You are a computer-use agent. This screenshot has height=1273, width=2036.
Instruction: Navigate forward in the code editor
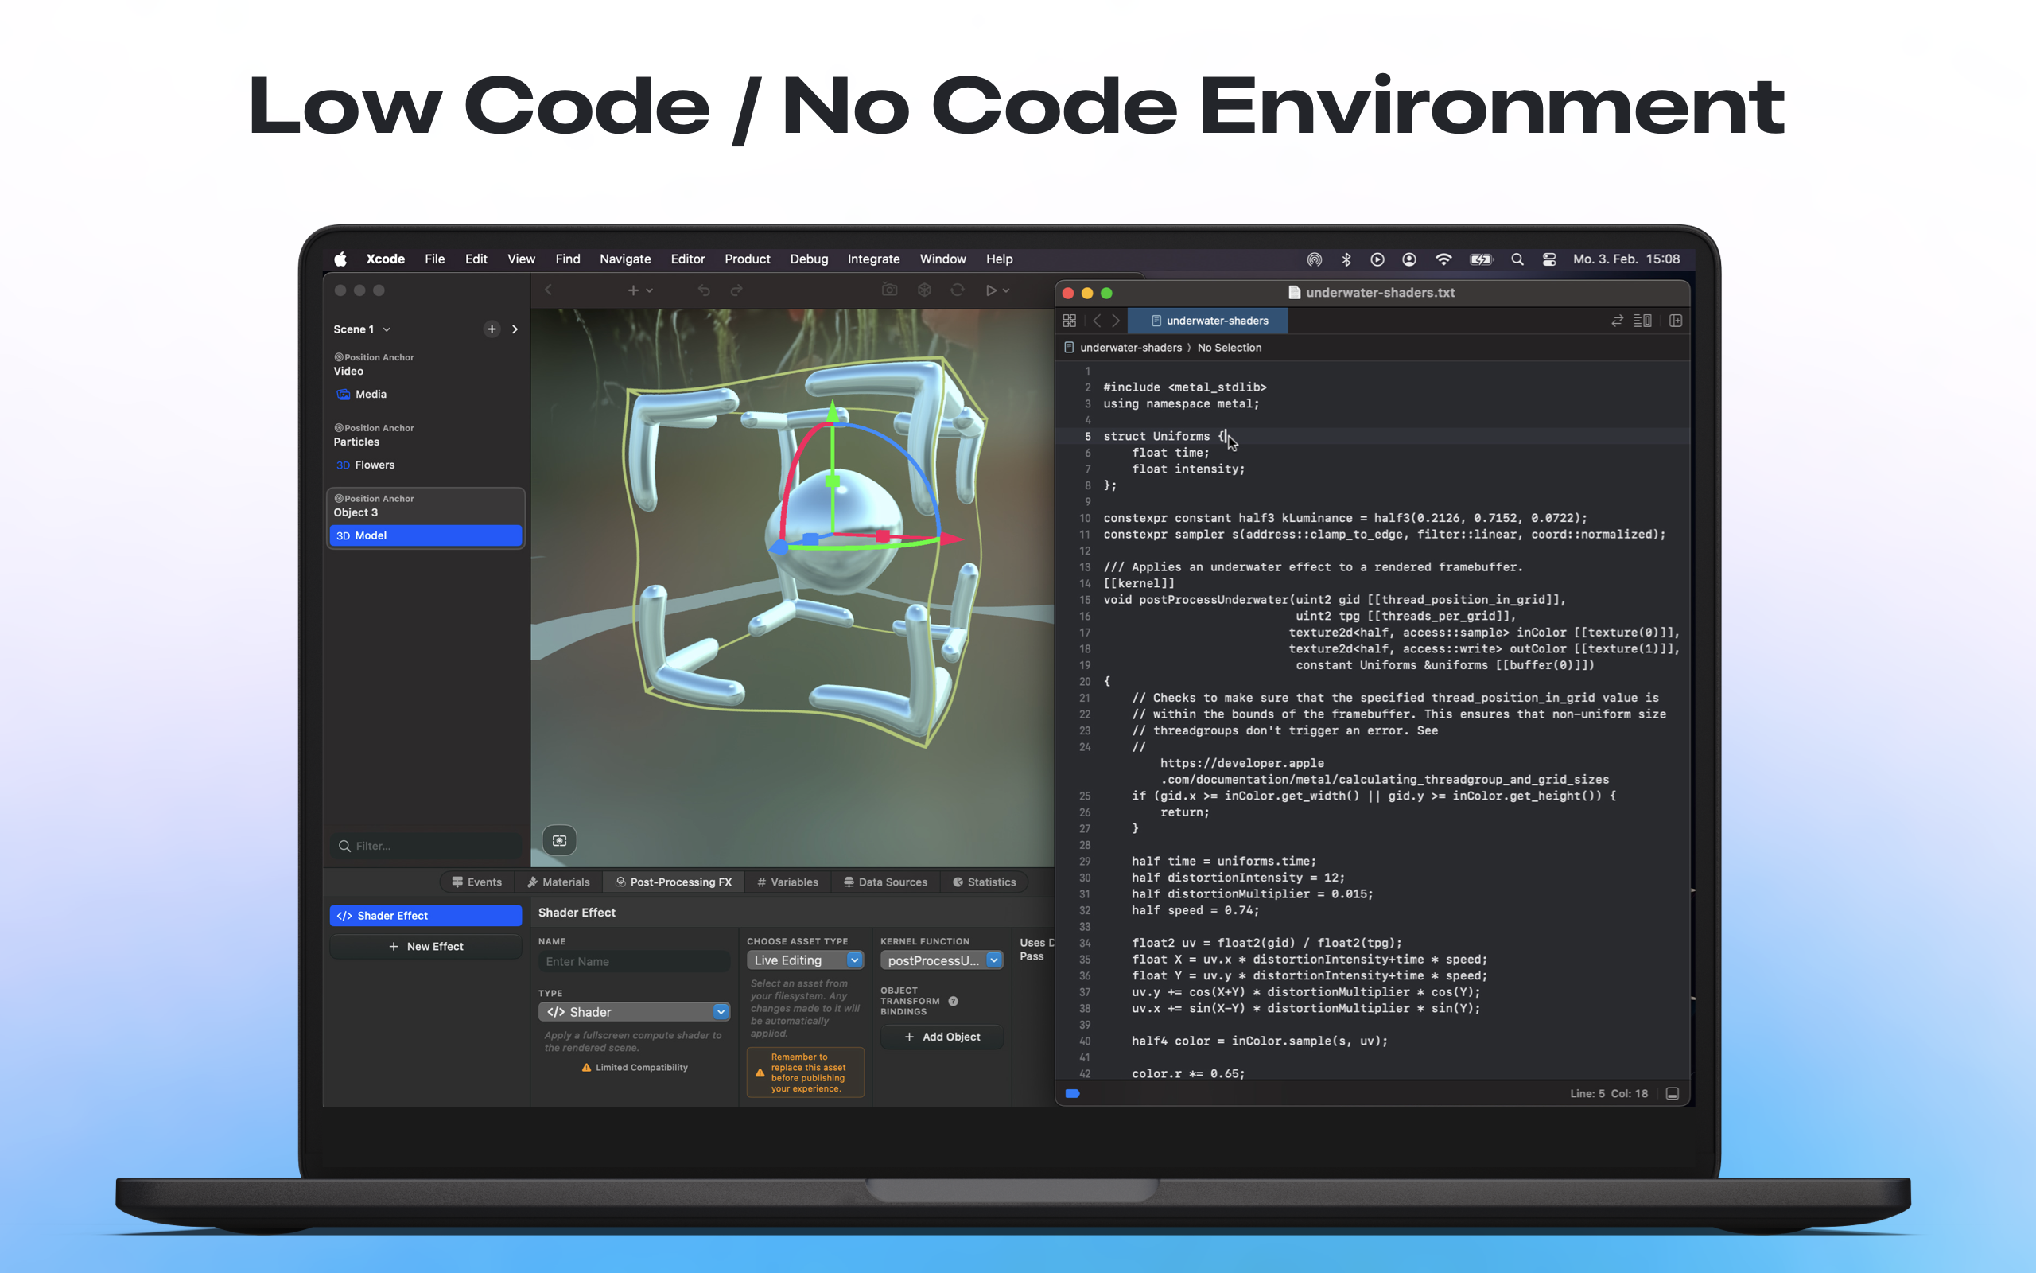click(1116, 321)
